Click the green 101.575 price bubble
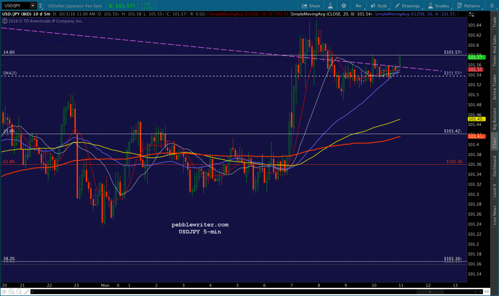Image resolution: width=499 pixels, height=296 pixels. 477,57
